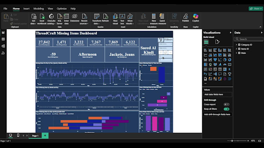Open the Get data dropdown

[33, 19]
